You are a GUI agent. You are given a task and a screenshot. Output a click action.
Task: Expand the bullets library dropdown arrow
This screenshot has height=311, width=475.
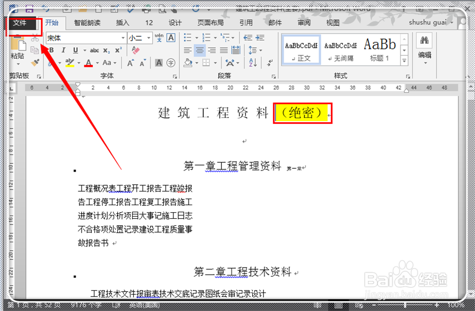coord(197,38)
